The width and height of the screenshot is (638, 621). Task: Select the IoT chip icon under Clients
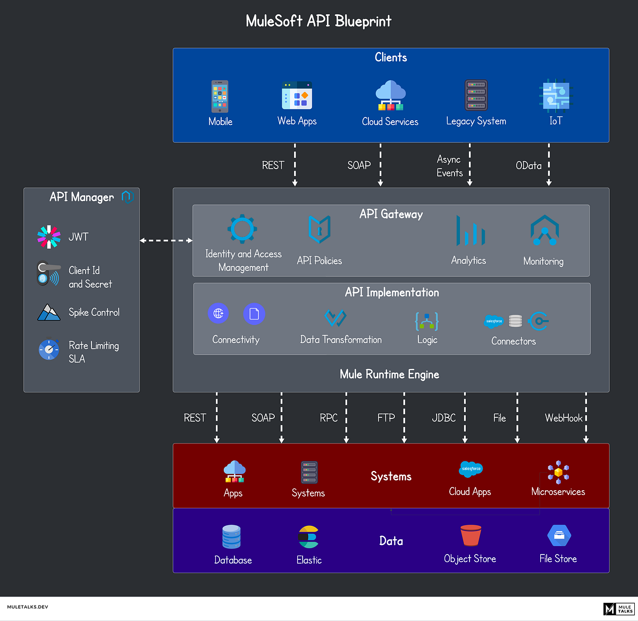(x=555, y=97)
